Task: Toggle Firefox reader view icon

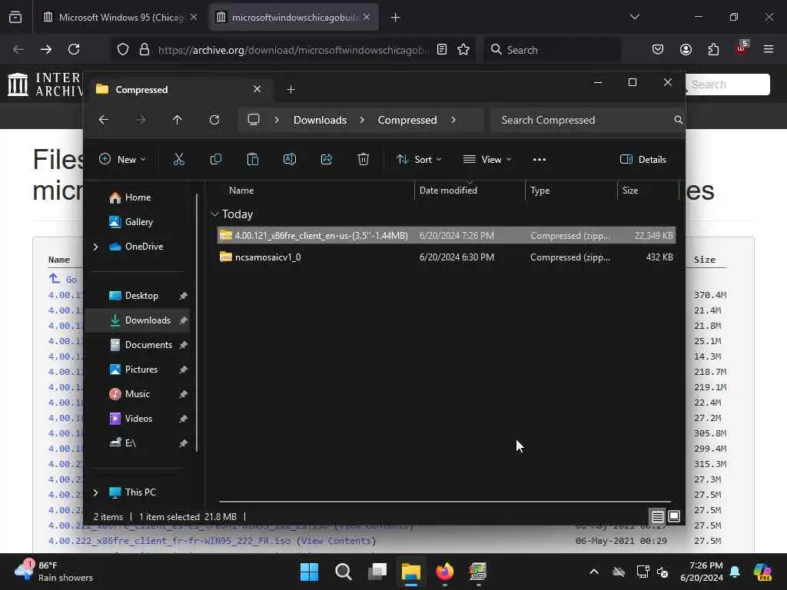Action: pos(442,49)
